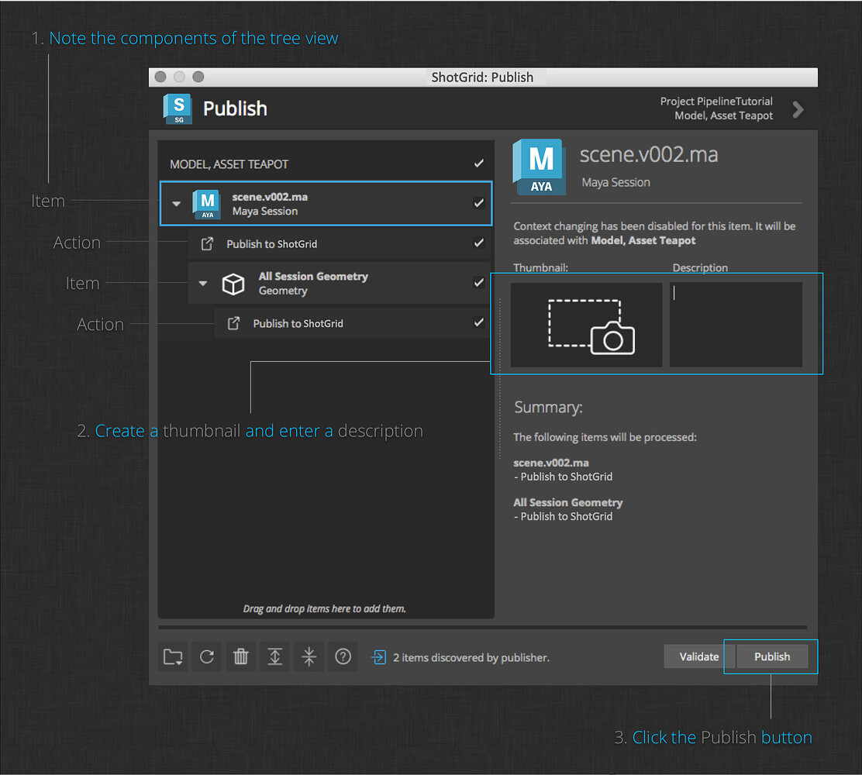This screenshot has width=862, height=775.
Task: Click the log icon beside items discovered message
Action: 379,657
